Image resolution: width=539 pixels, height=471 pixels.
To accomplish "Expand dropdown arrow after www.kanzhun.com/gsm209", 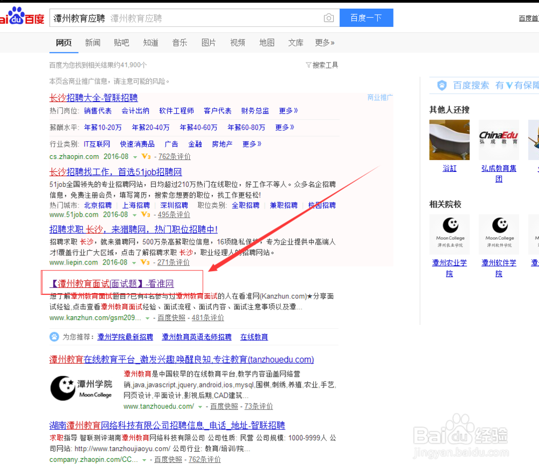I will 148,318.
